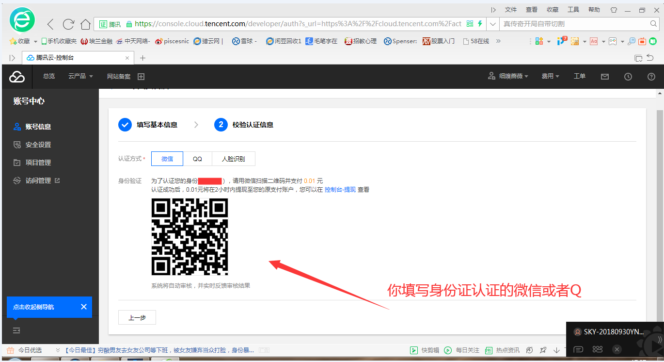This screenshot has height=362, width=664.
Task: Show more bookmarks with the double chevron
Action: [x=498, y=41]
